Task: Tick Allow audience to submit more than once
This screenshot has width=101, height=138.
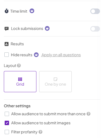Action: (7, 114)
